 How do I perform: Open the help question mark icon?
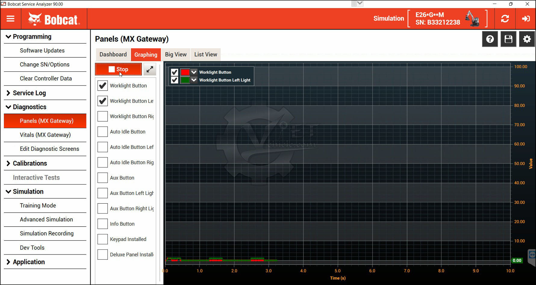coord(490,39)
